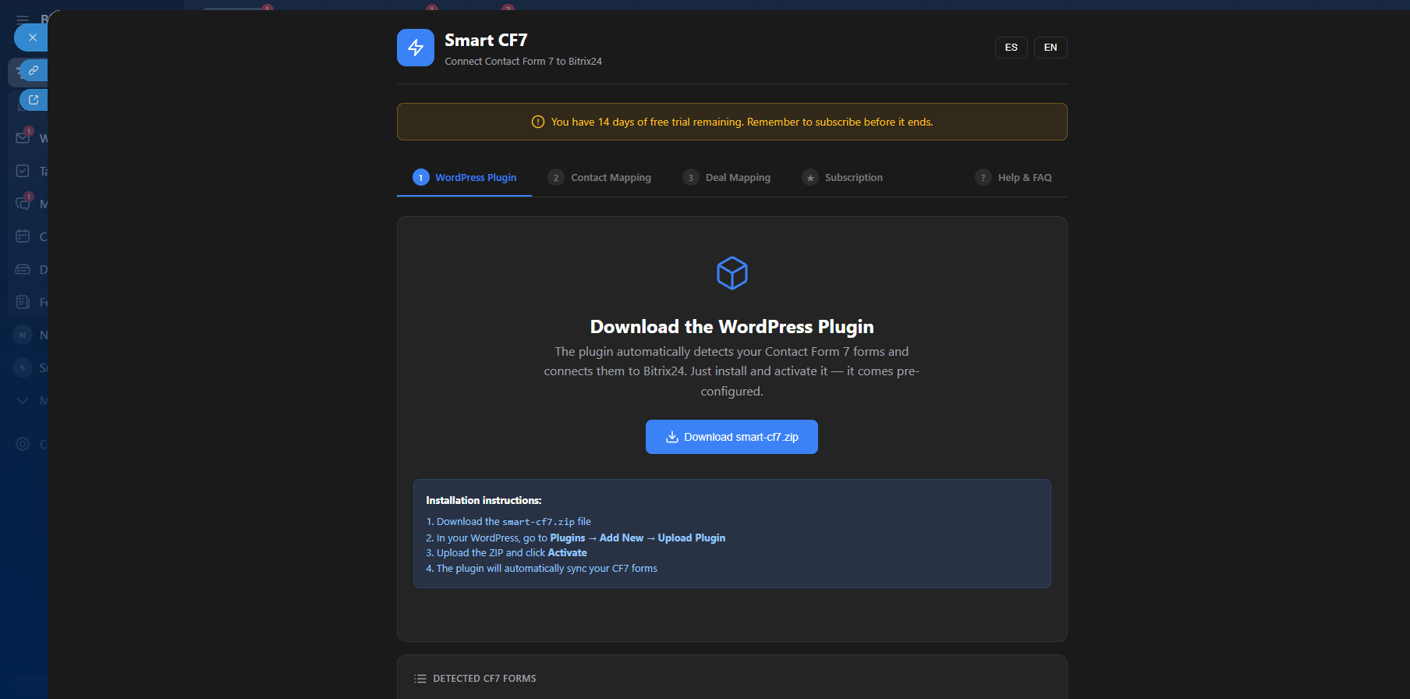
Task: Open Calendar icon in left sidebar
Action: [x=23, y=236]
